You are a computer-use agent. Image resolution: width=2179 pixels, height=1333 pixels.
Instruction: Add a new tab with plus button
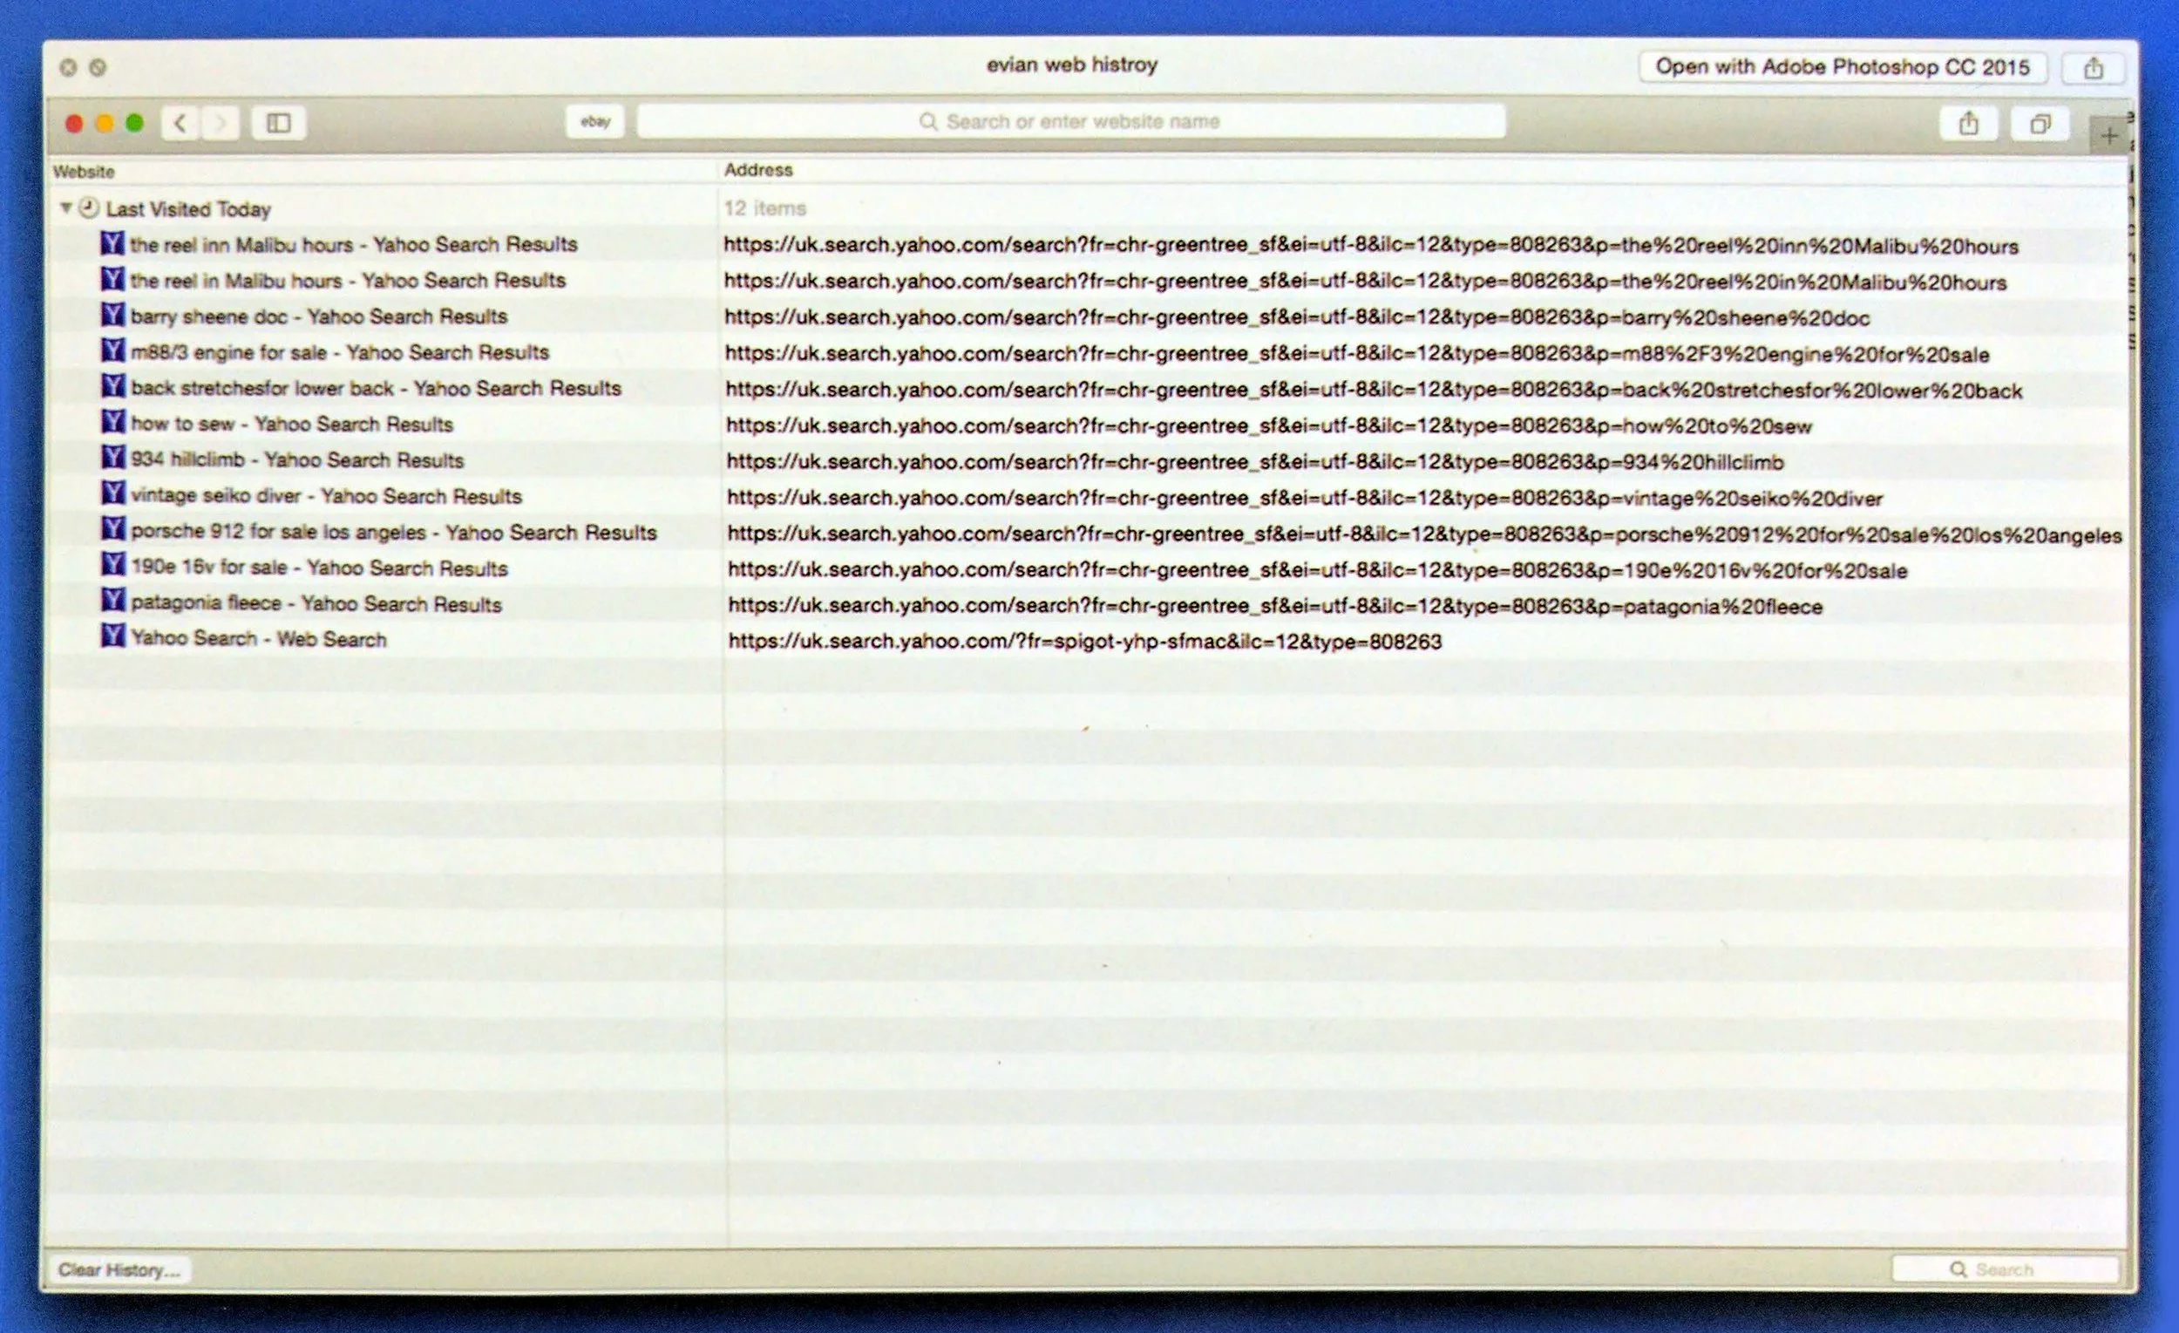pos(2110,135)
